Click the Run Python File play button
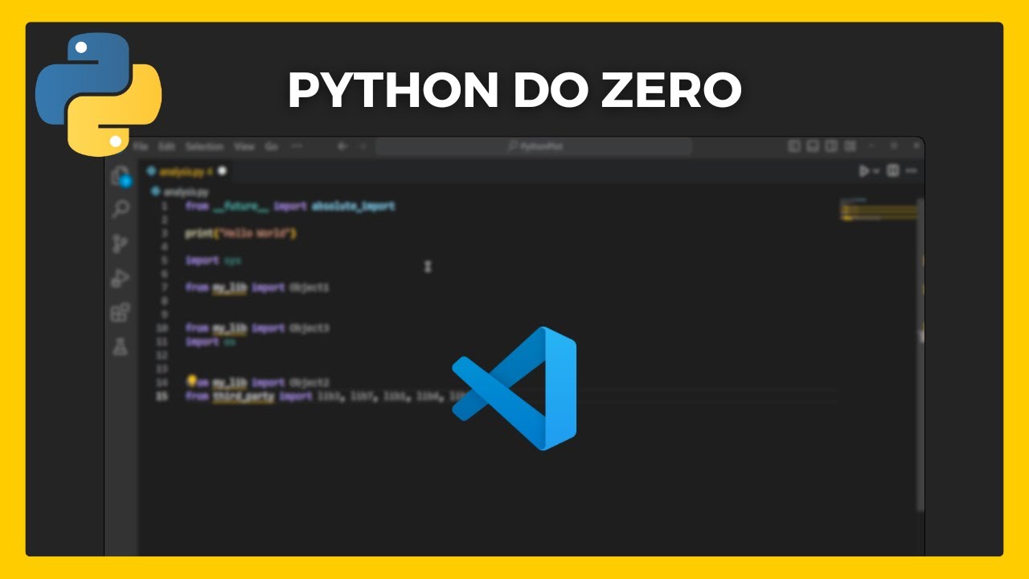This screenshot has width=1029, height=579. point(864,170)
